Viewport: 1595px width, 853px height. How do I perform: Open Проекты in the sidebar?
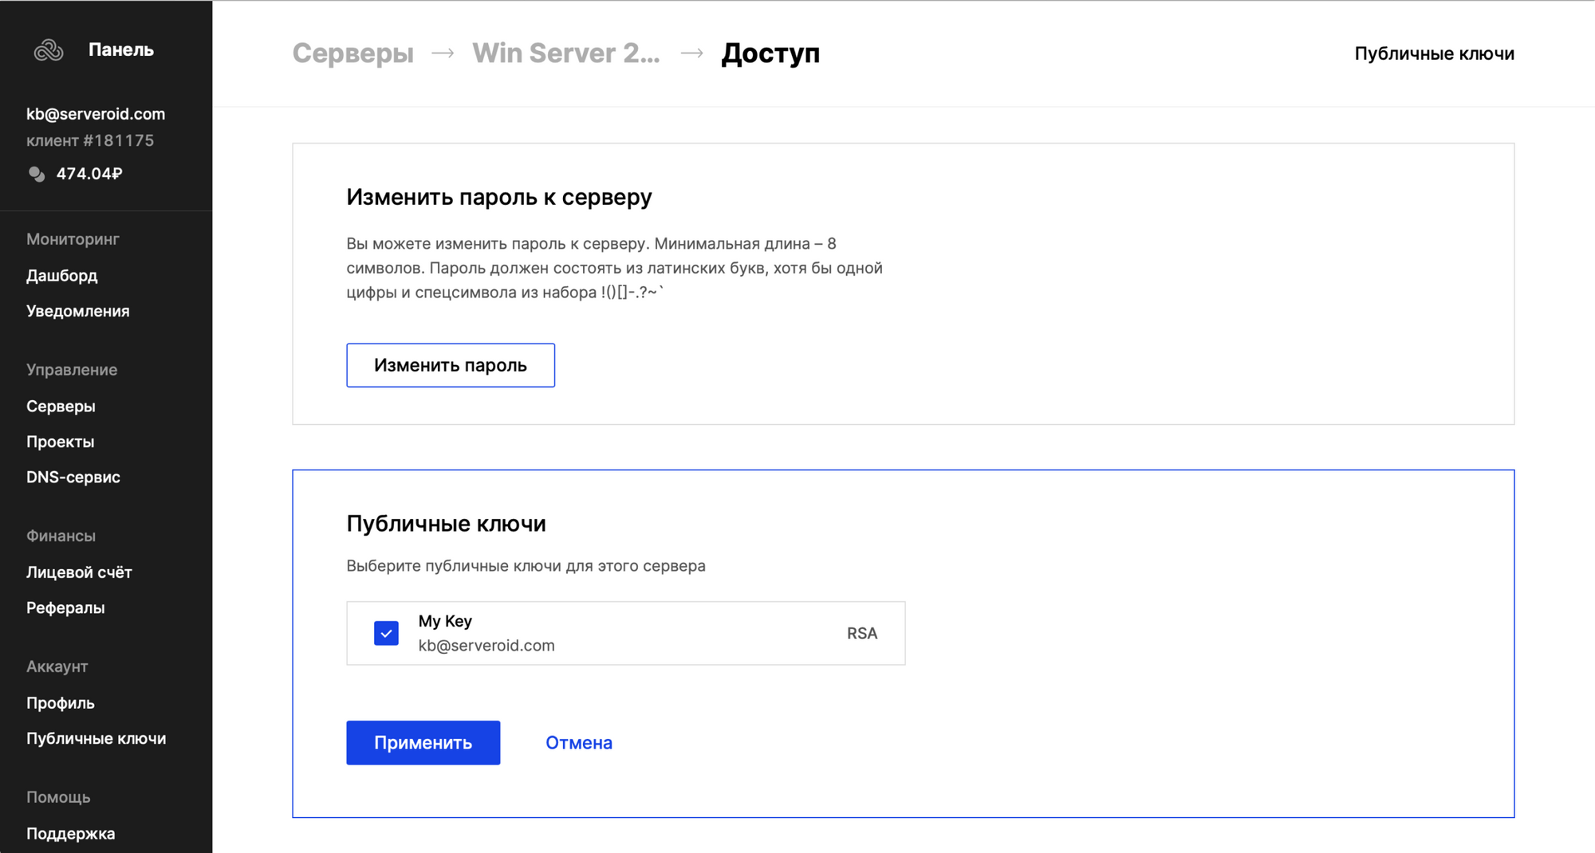[60, 442]
